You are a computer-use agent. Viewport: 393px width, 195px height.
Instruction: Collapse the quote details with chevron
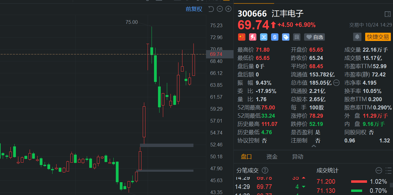314,146
